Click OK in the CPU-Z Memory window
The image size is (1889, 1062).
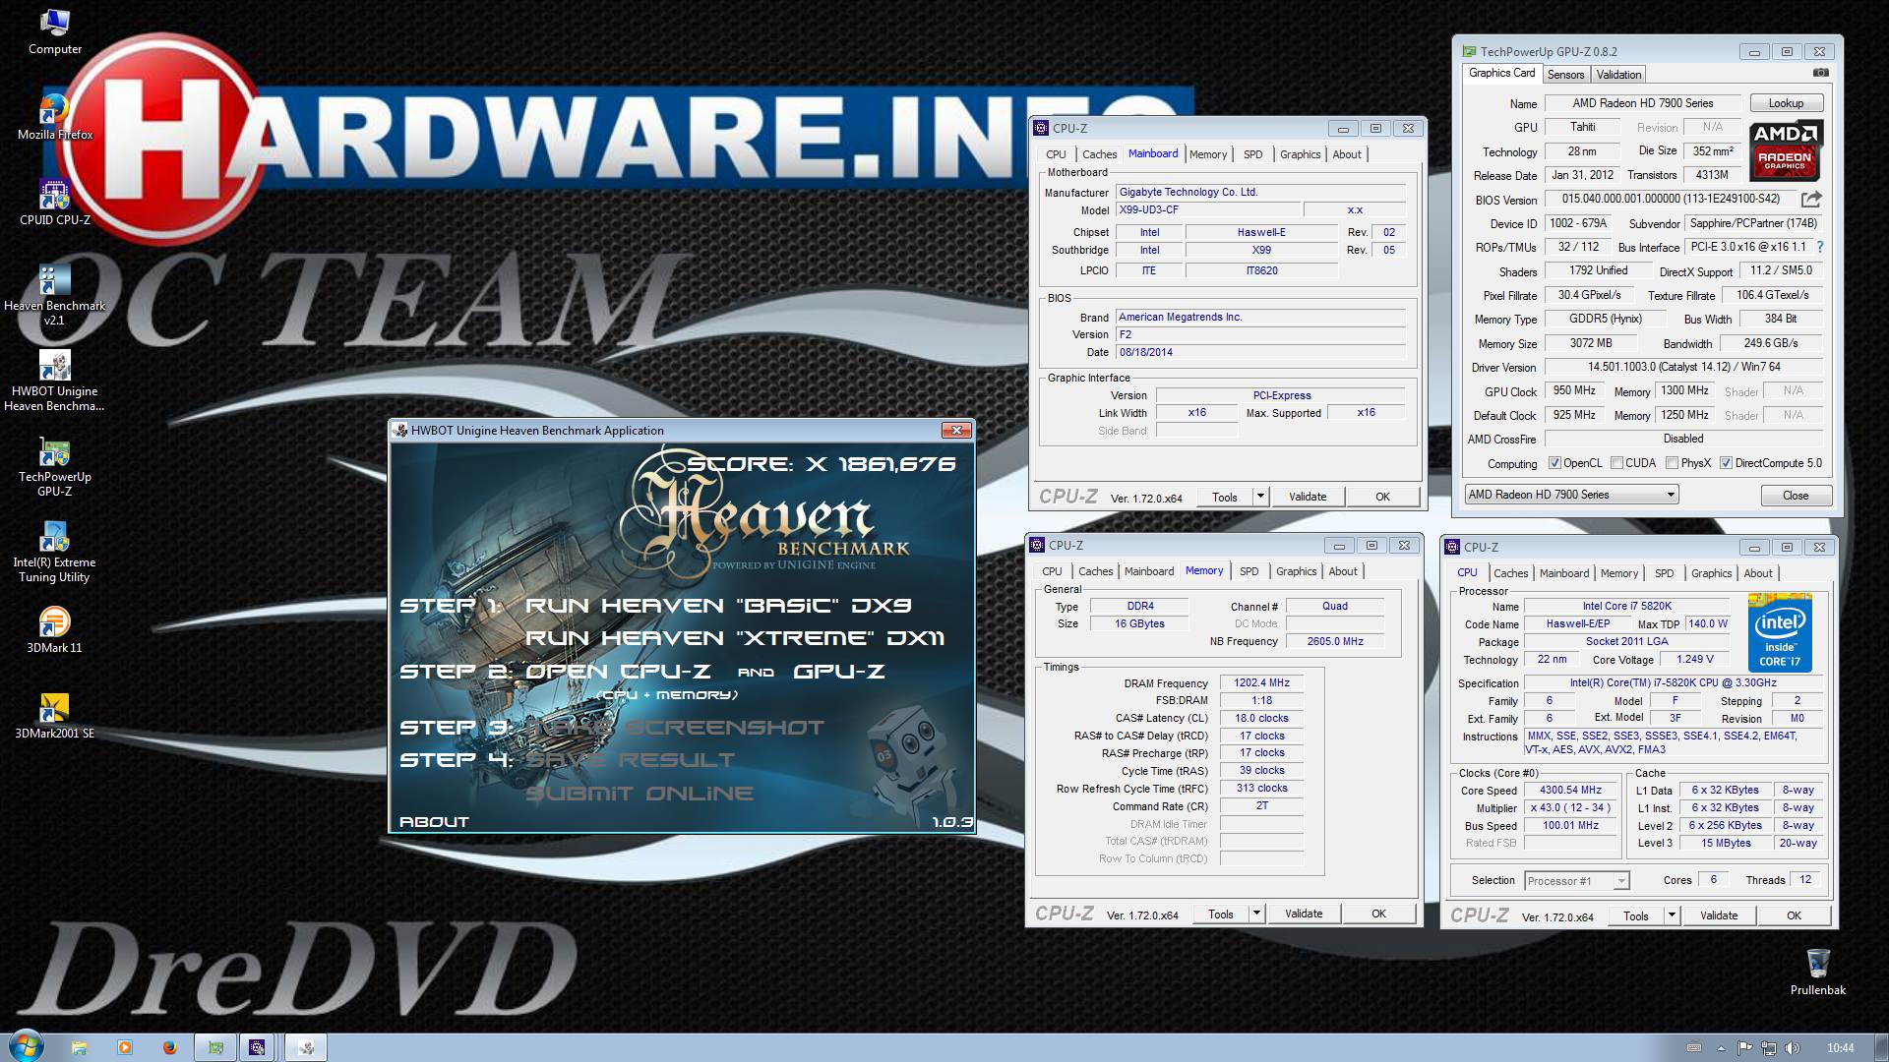[x=1378, y=914]
